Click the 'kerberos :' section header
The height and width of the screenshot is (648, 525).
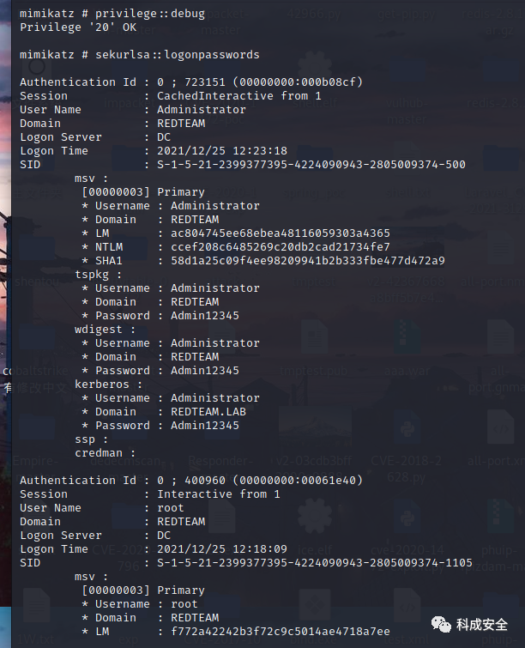pyautogui.click(x=109, y=385)
